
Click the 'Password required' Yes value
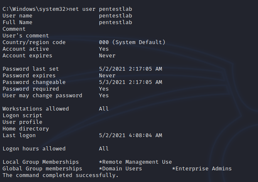(x=104, y=89)
